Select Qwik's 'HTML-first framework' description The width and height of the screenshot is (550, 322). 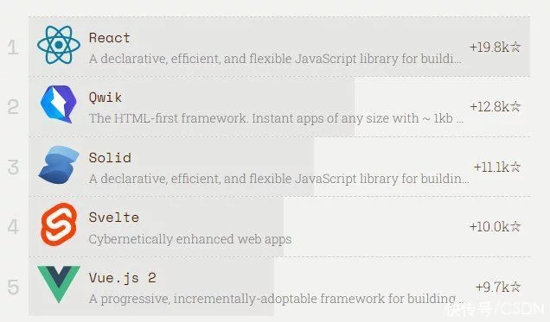pyautogui.click(x=276, y=118)
